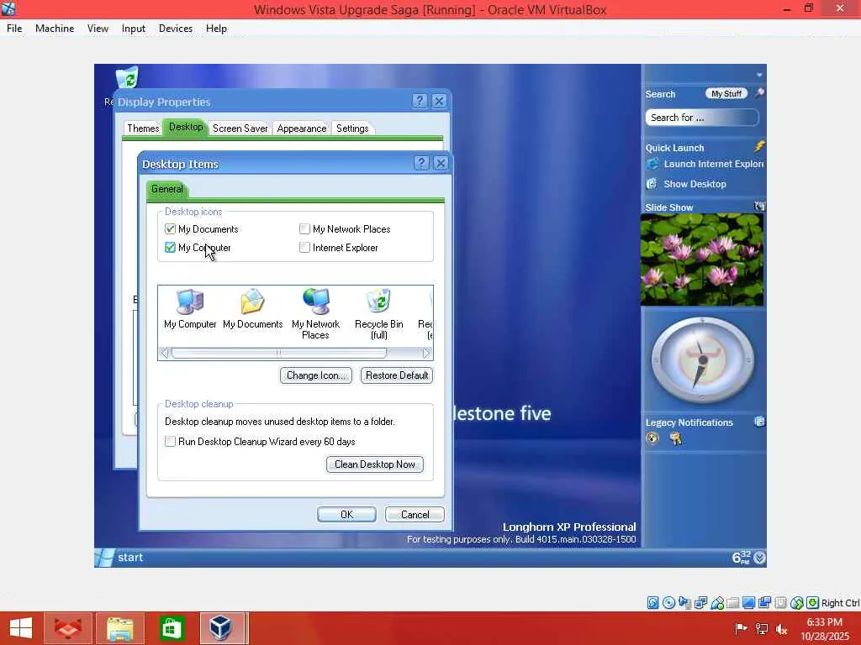This screenshot has width=861, height=645.
Task: Click the Restore Default button
Action: (397, 375)
